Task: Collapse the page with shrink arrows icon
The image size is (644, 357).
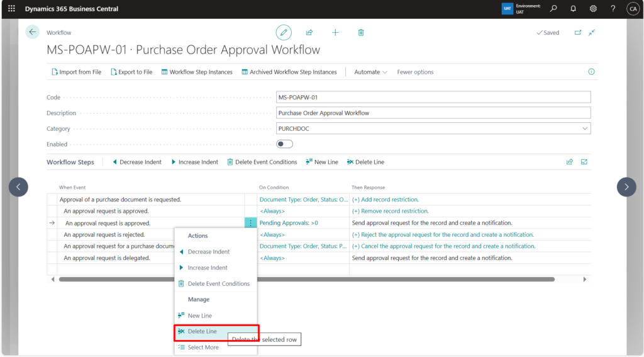Action: (x=592, y=33)
